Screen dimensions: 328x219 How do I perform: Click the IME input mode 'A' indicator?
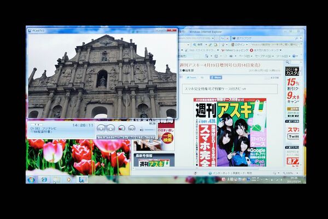[229, 180]
